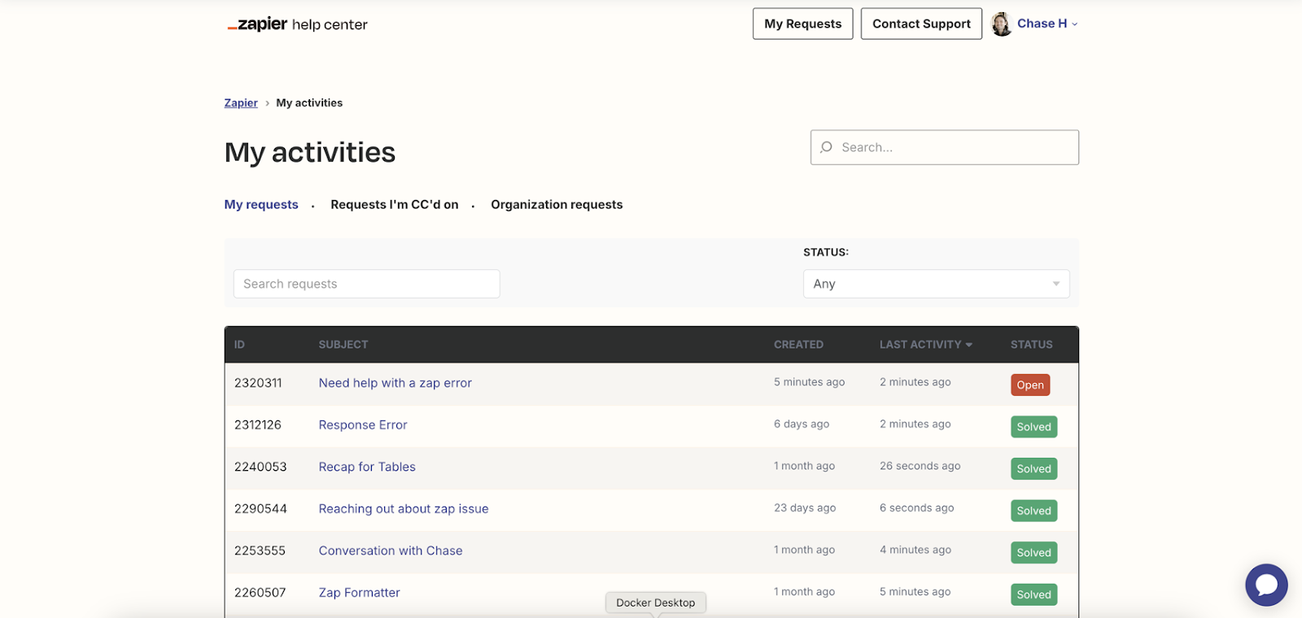Click the search magnifier icon
This screenshot has width=1302, height=618.
827,147
